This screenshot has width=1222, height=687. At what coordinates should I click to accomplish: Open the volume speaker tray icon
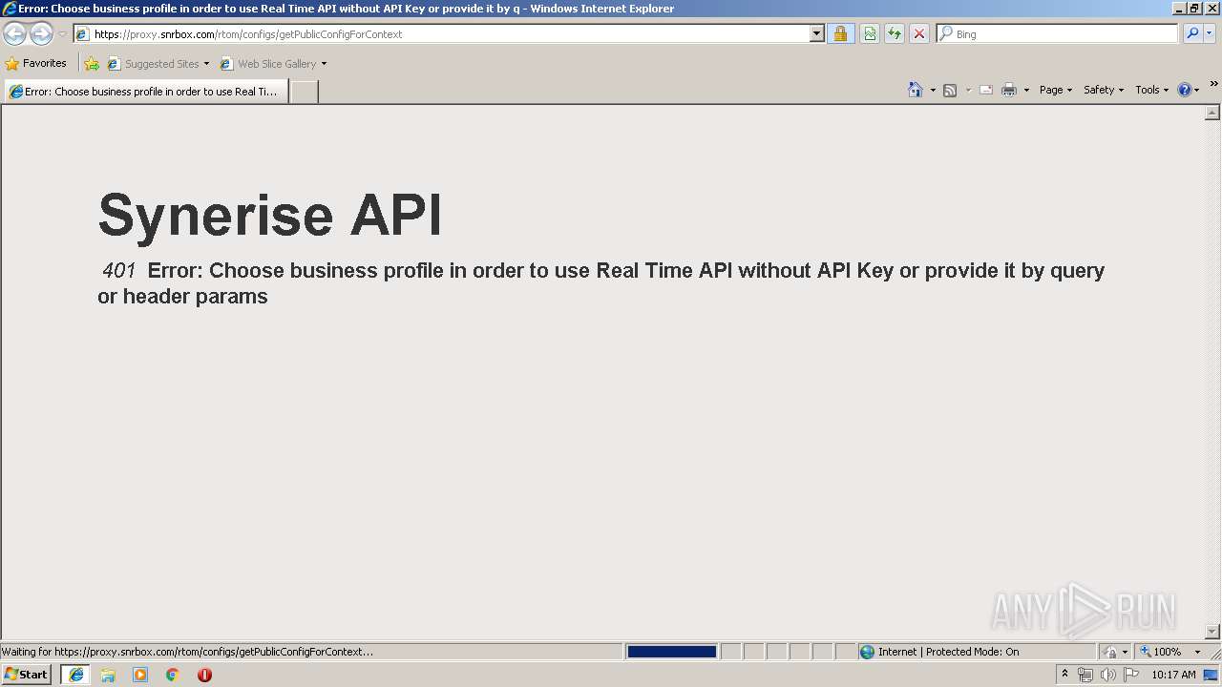point(1108,675)
